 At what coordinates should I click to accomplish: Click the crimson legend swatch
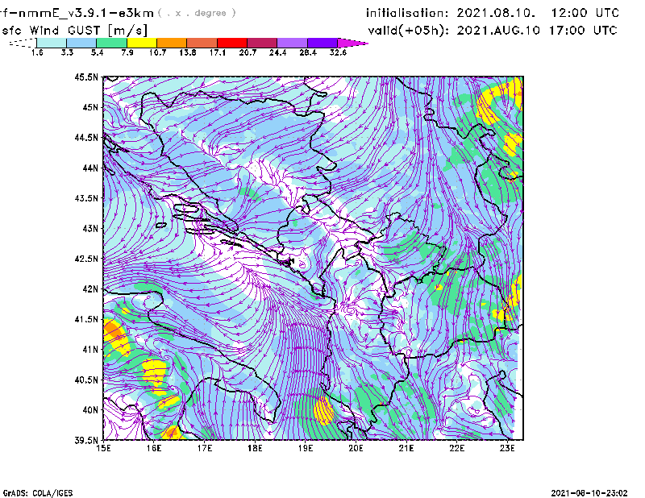[262, 43]
